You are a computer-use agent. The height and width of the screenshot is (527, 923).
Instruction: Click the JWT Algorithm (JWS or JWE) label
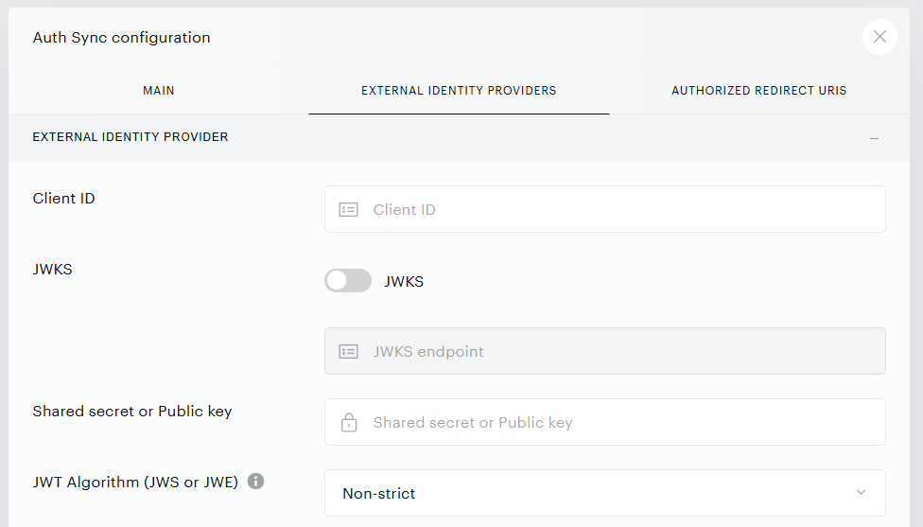[x=135, y=483]
